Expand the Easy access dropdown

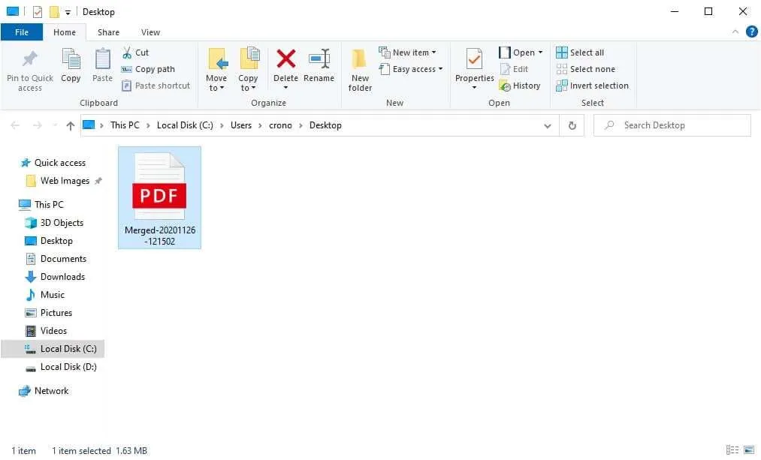pos(411,69)
